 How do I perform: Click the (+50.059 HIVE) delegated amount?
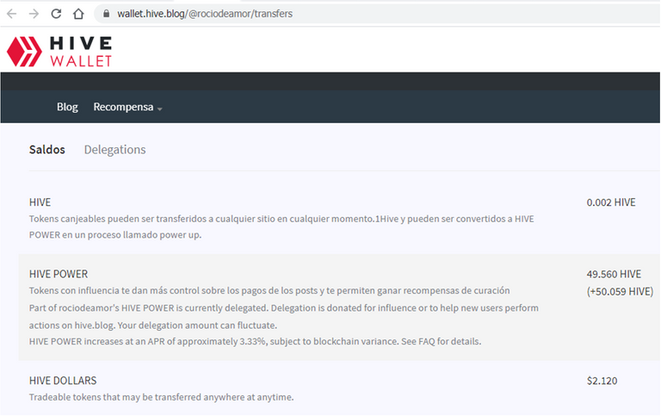pos(620,291)
